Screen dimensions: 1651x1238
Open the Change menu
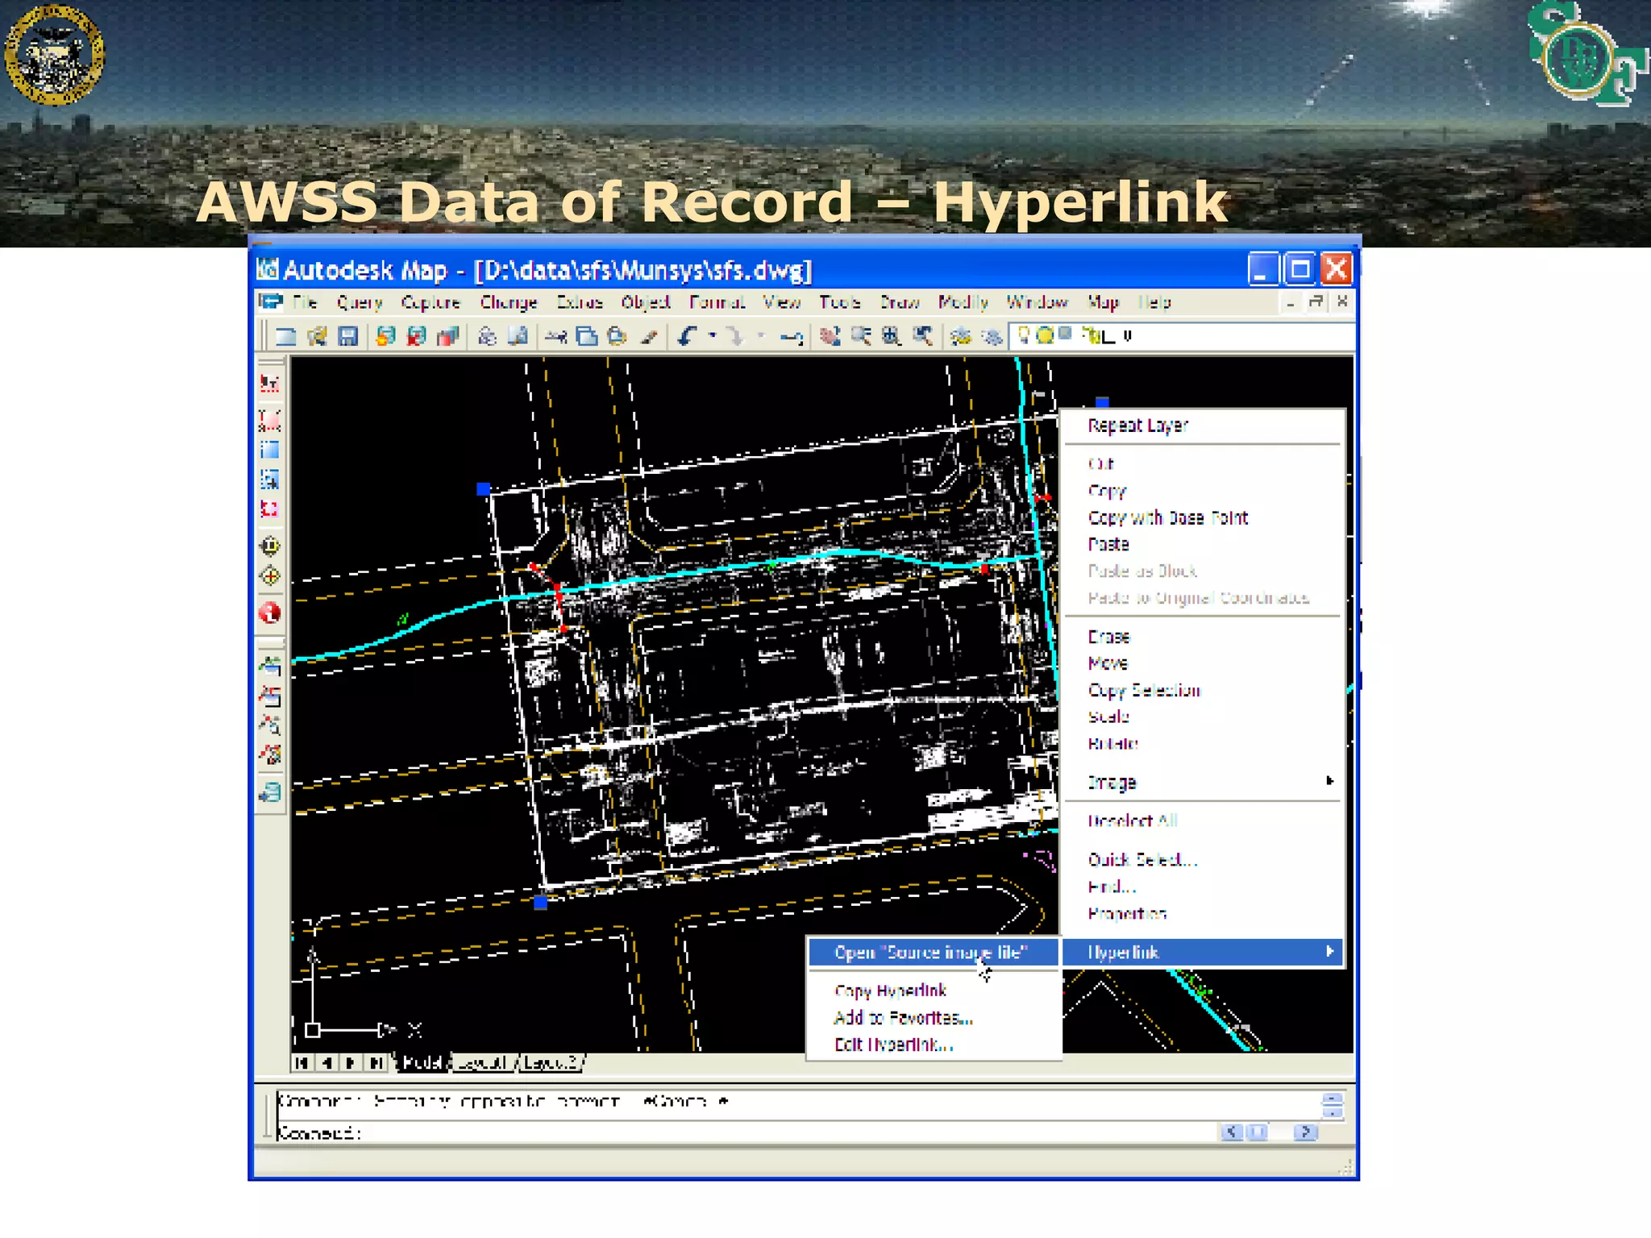(x=509, y=302)
